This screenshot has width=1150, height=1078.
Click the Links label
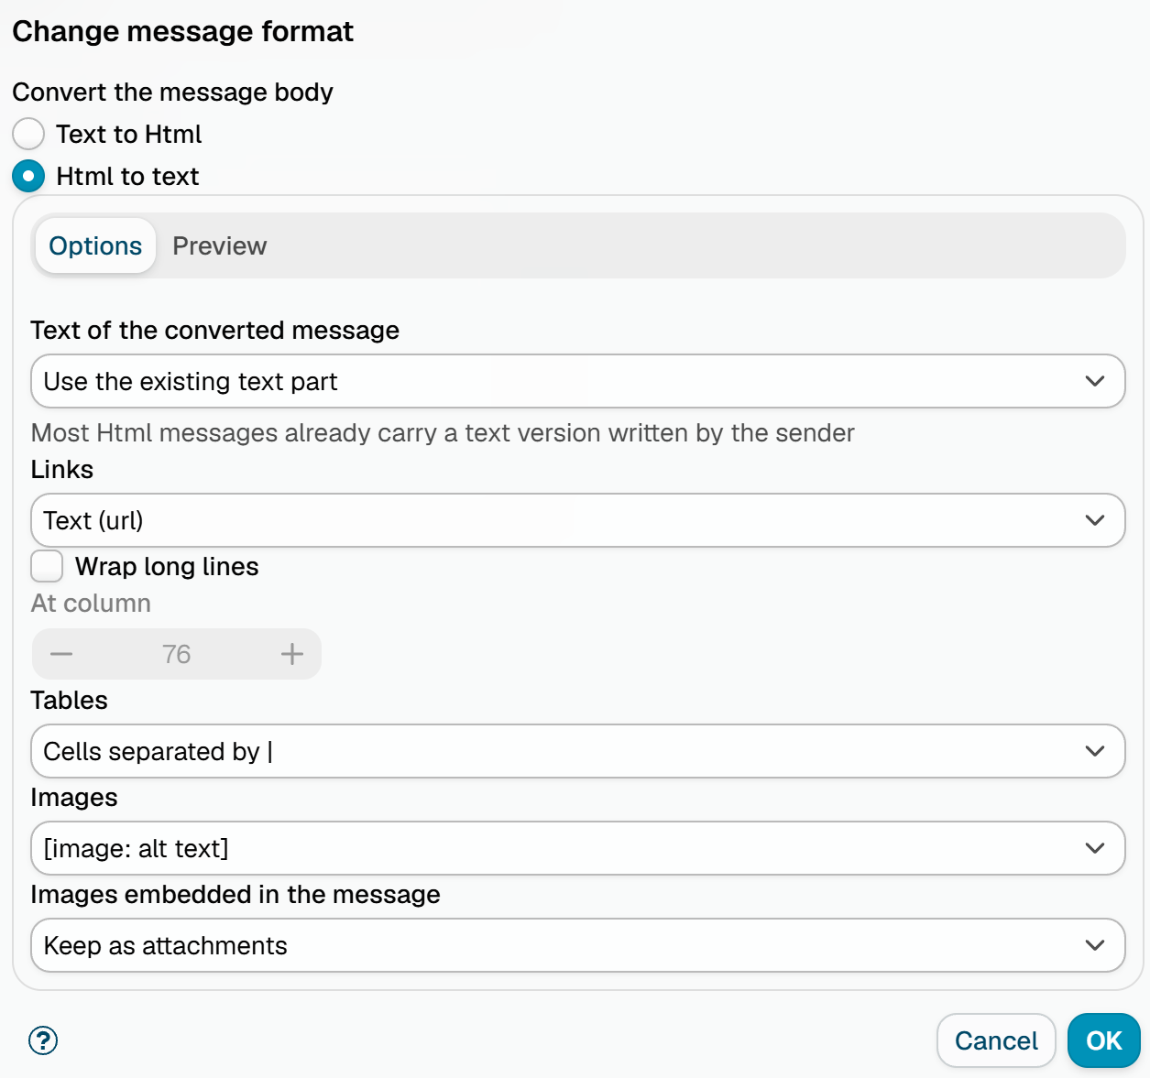coord(62,469)
